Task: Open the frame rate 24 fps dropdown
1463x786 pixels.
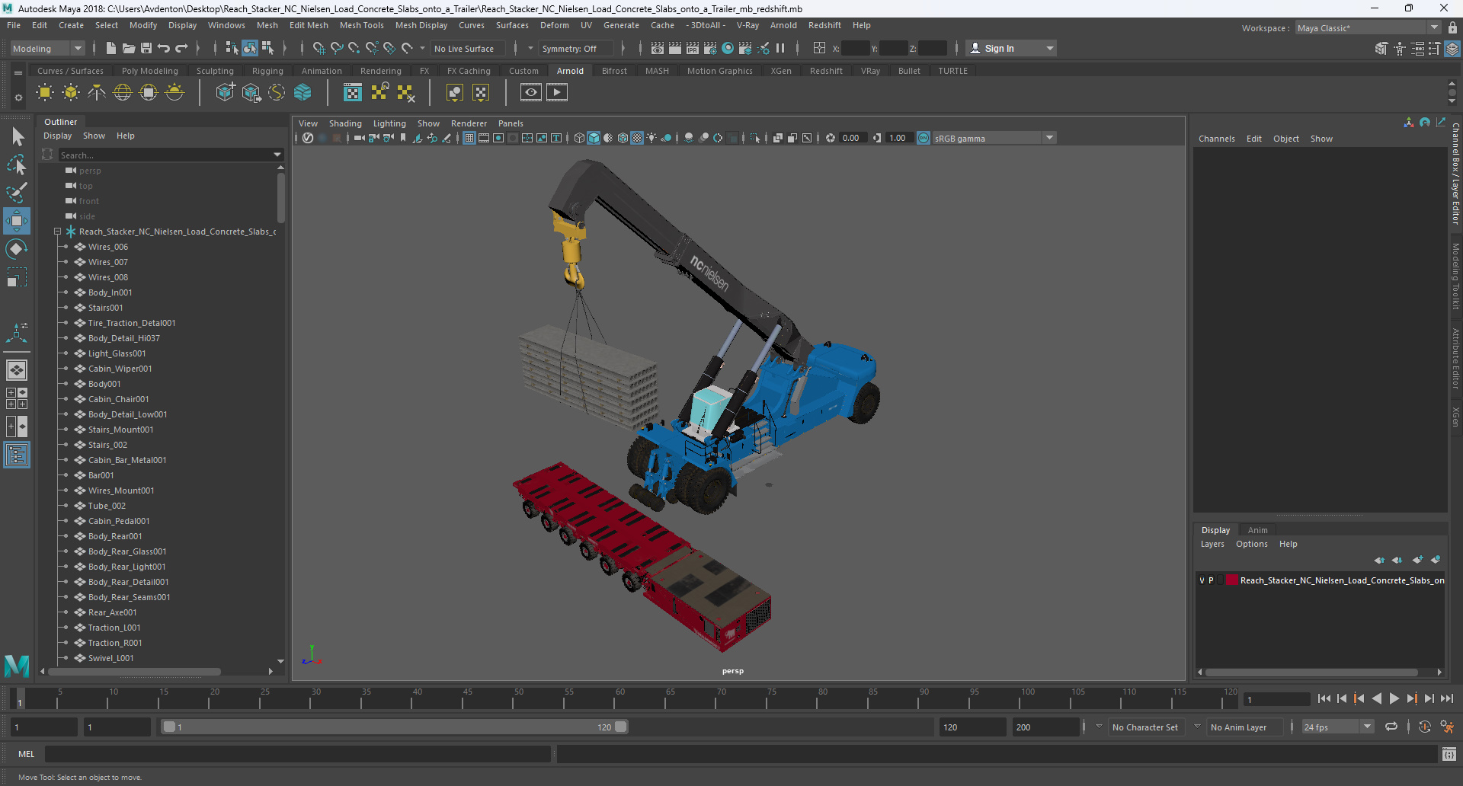Action: click(x=1337, y=727)
